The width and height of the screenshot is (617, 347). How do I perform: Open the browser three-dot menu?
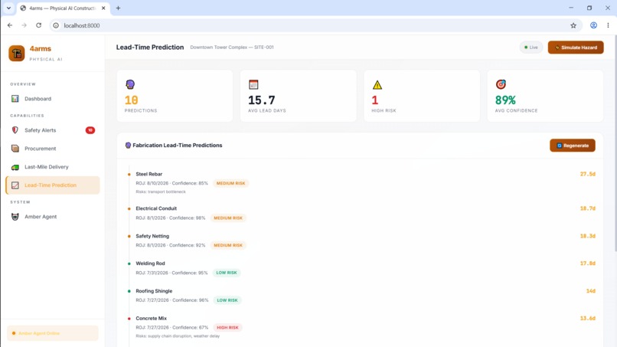click(608, 25)
